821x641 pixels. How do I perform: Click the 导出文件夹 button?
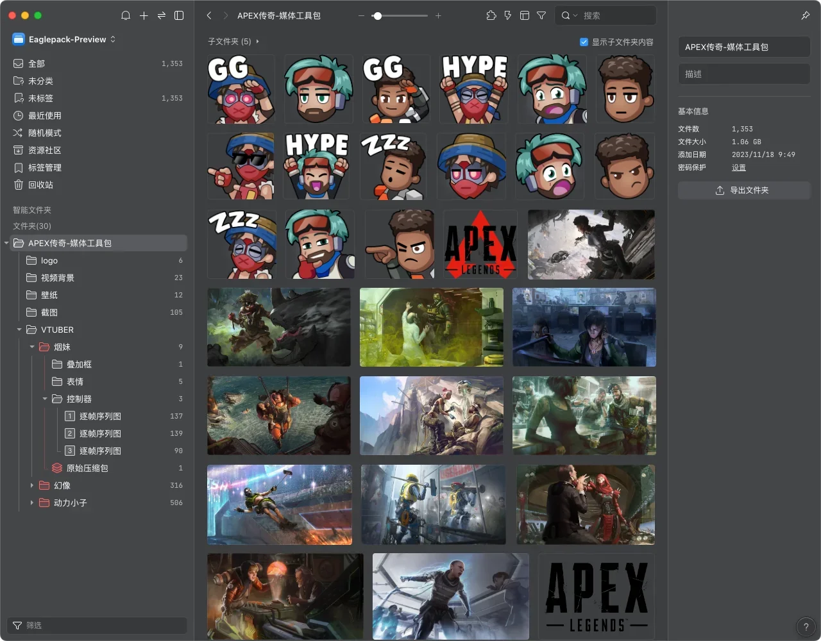(x=744, y=190)
